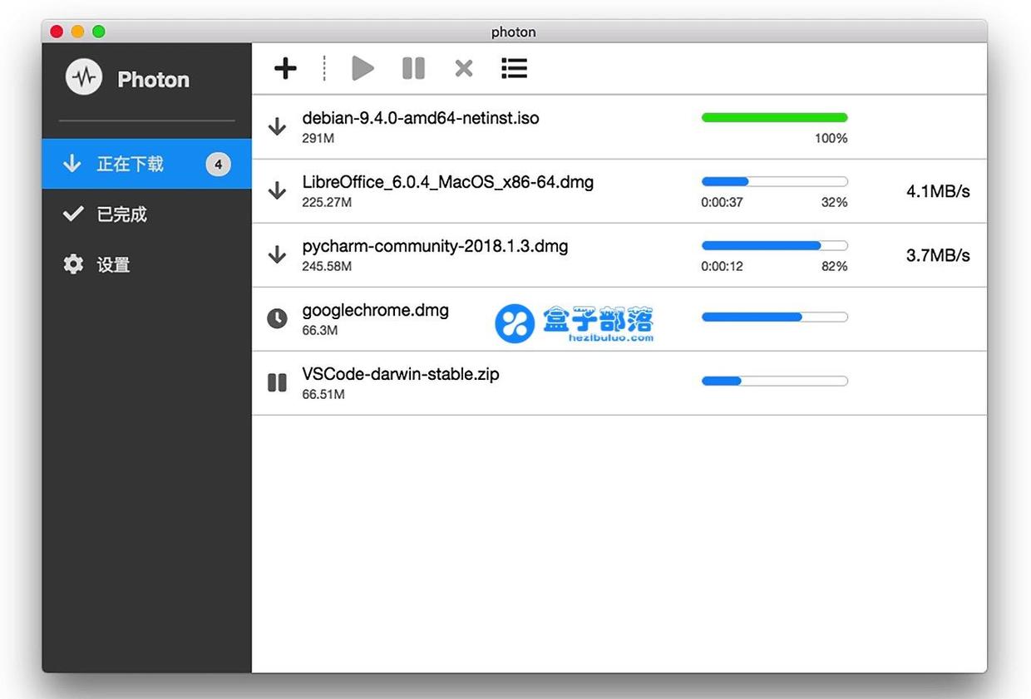Image resolution: width=1031 pixels, height=699 pixels.
Task: Click download arrow icon beside debian iso
Action: tap(277, 126)
